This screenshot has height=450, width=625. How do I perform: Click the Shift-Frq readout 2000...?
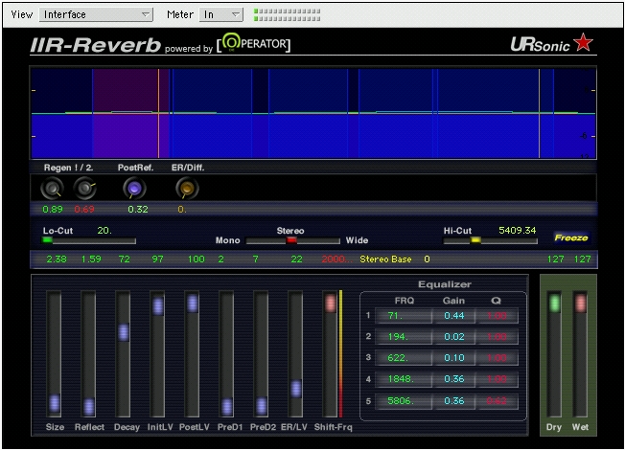pos(337,259)
